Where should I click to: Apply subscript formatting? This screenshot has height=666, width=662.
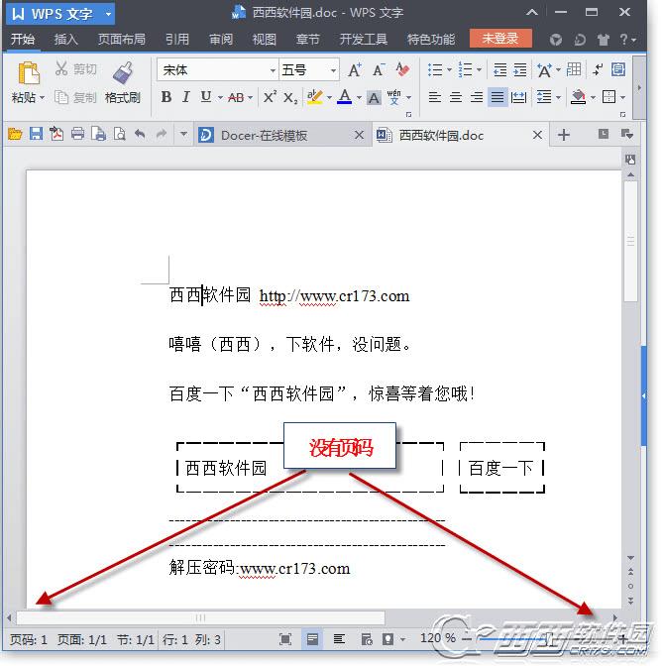(x=290, y=98)
